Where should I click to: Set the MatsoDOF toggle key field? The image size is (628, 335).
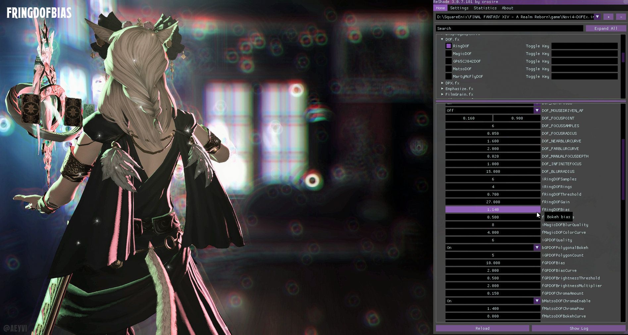tap(585, 69)
